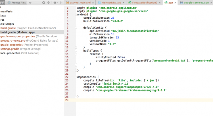Screen dimensions: 213x116
Task: Hide the project tool window
Action: (62, 3)
